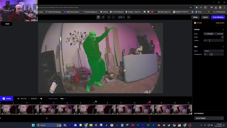Collapse the View section
The height and width of the screenshot is (128, 227).
point(223,47)
